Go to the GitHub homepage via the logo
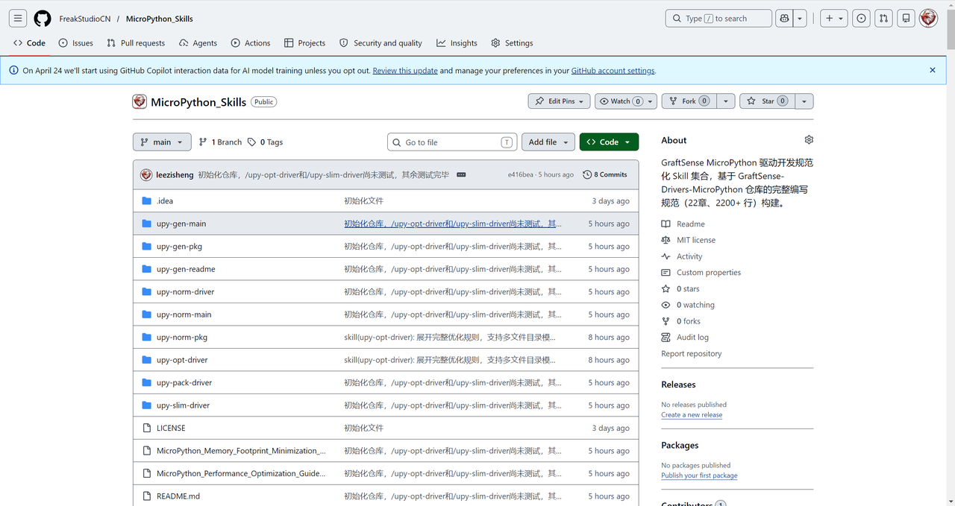955x506 pixels. [x=43, y=19]
